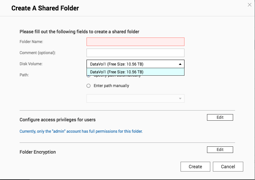255x180 pixels.
Task: Focus the Comment (optional) text box
Action: 135,53
